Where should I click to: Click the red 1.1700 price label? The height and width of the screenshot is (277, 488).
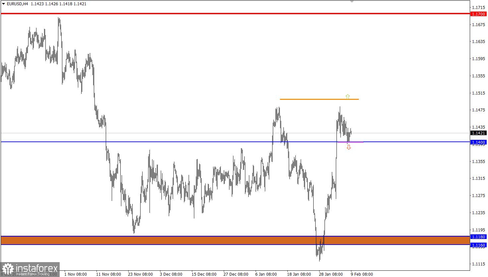(x=478, y=14)
